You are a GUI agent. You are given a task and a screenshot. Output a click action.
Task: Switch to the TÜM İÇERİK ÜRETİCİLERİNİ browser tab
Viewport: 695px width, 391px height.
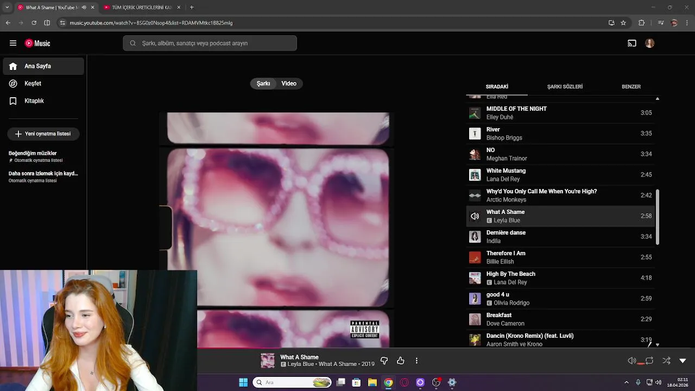pos(141,7)
